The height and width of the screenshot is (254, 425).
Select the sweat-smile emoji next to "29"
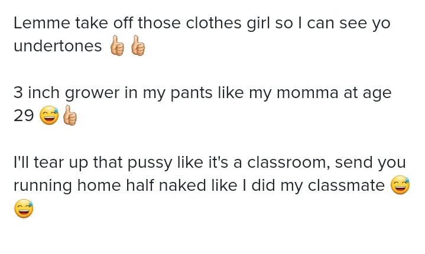pyautogui.click(x=49, y=116)
